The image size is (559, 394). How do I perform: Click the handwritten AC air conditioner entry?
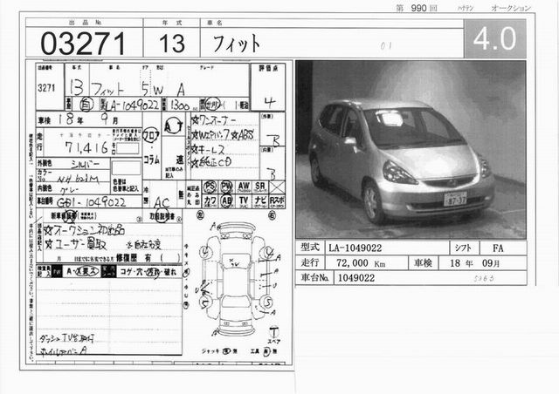[x=162, y=203]
